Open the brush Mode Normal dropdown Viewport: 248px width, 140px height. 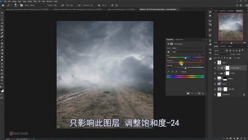point(38,5)
